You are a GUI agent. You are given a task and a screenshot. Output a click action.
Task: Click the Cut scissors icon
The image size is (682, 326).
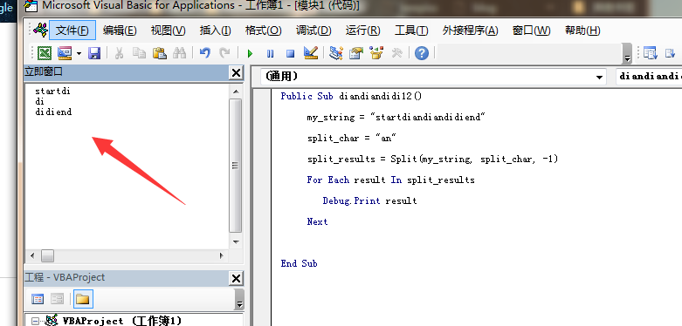[119, 53]
